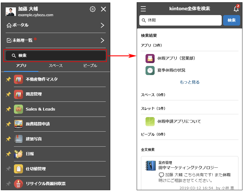The width and height of the screenshot is (245, 191).
Task: Expand the 未処理一覧 section chevron
Action: pyautogui.click(x=103, y=40)
